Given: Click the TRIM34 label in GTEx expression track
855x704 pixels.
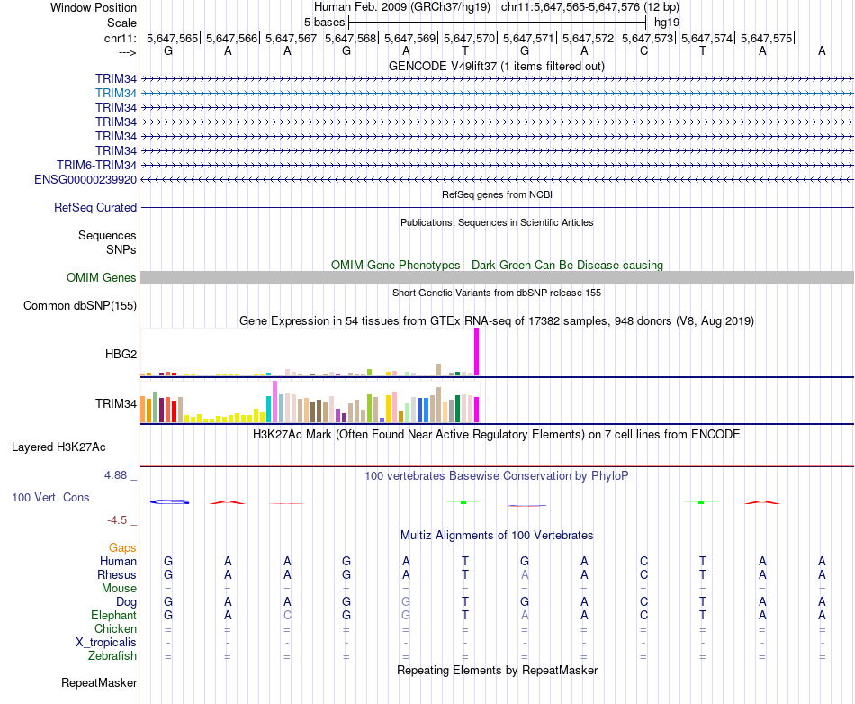Looking at the screenshot, I should [x=116, y=404].
